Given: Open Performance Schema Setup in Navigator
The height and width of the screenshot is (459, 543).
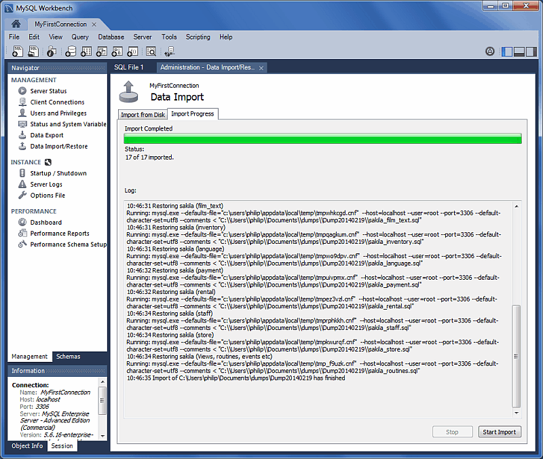Looking at the screenshot, I should pos(69,244).
